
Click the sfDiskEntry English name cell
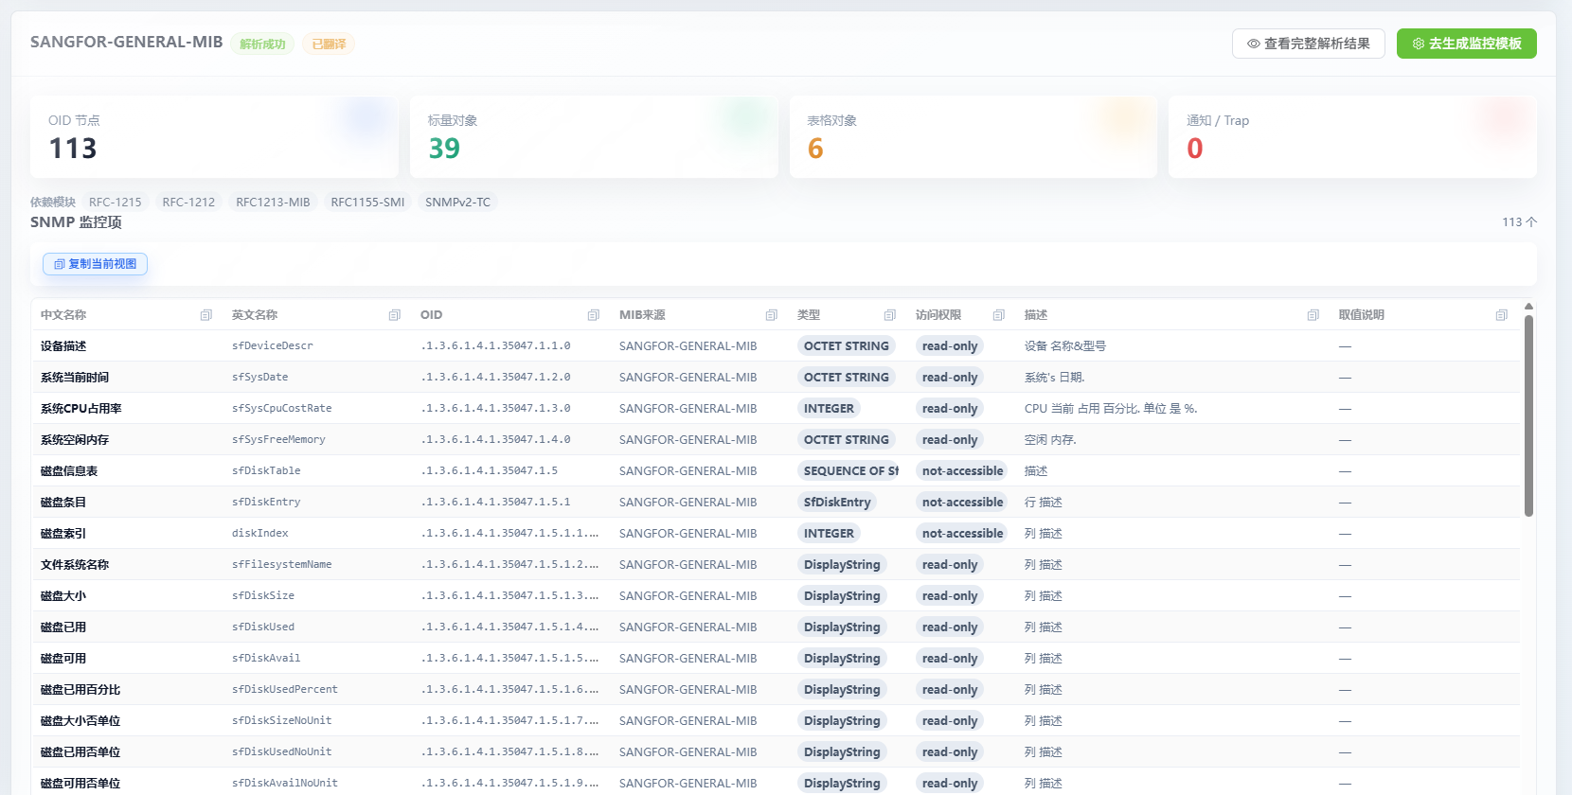click(x=266, y=503)
